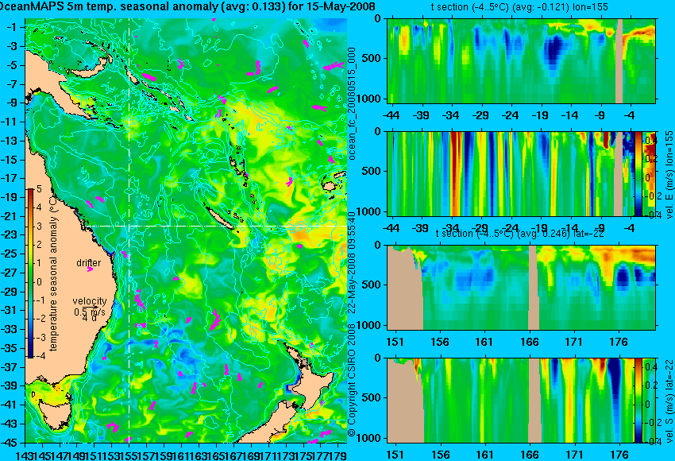Open the lon=155 temperature section plot
The height and width of the screenshot is (461, 675).
[x=522, y=60]
